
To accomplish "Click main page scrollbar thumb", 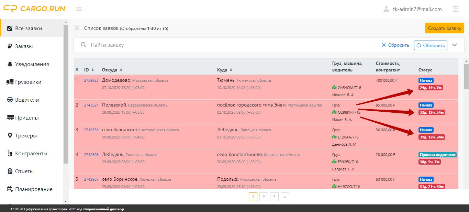I will (466, 76).
